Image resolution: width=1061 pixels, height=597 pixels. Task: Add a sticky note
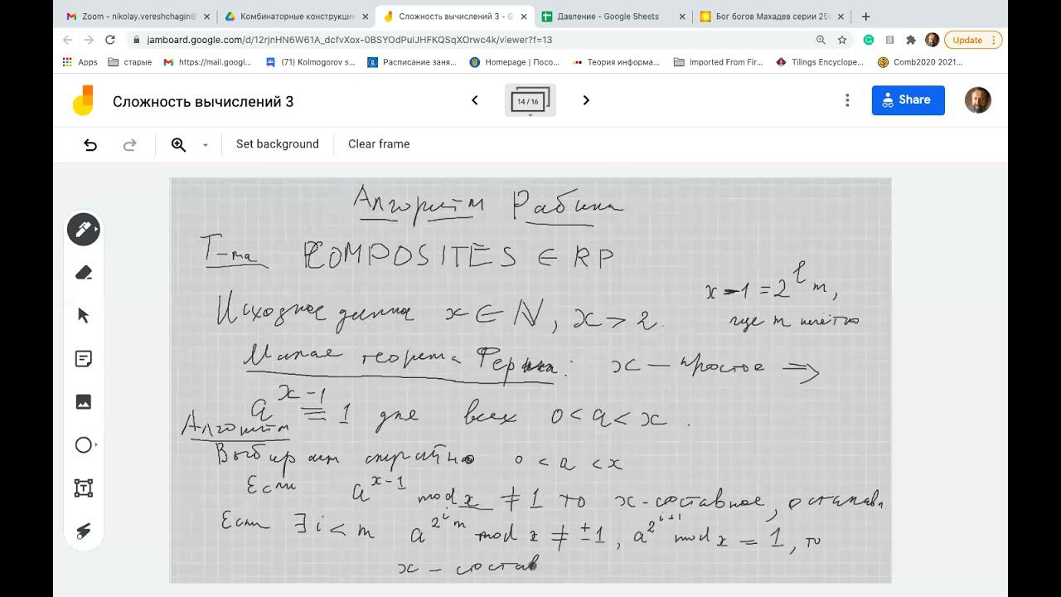[83, 359]
